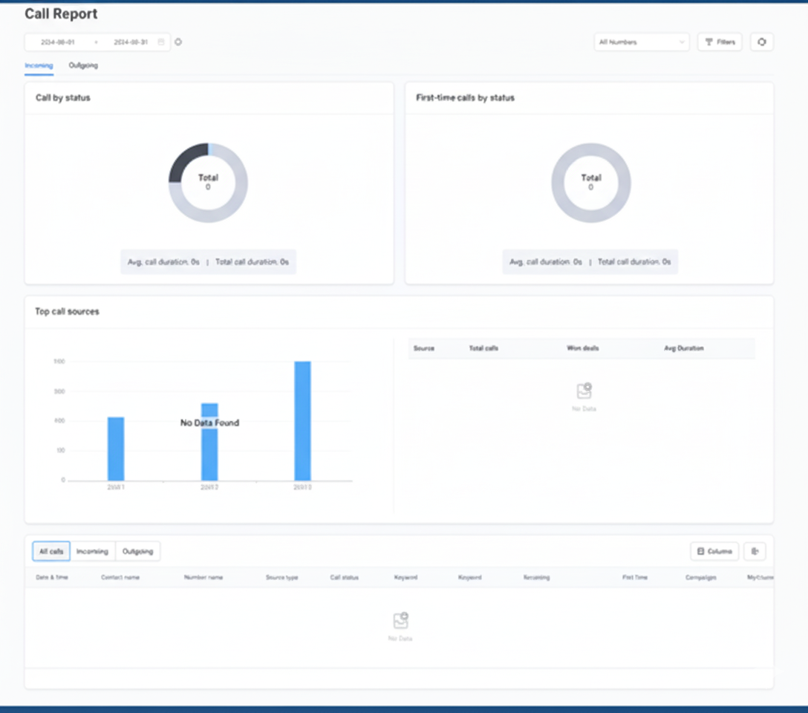This screenshot has height=713, width=808.
Task: Select the All calls toggle in the table
Action: click(51, 551)
